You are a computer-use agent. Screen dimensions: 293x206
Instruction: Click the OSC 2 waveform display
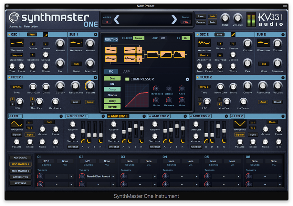click(204, 43)
